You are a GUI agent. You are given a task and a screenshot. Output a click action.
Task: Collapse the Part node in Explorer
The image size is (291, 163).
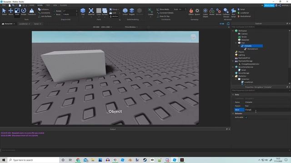pos(236,43)
